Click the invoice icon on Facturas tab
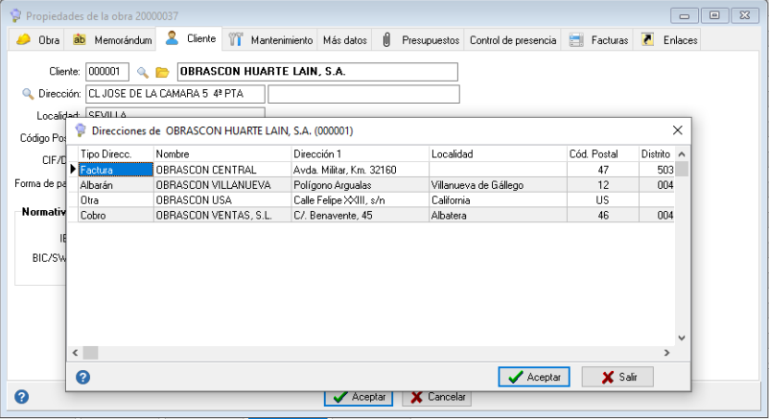Image resolution: width=769 pixels, height=419 pixels. coord(576,39)
